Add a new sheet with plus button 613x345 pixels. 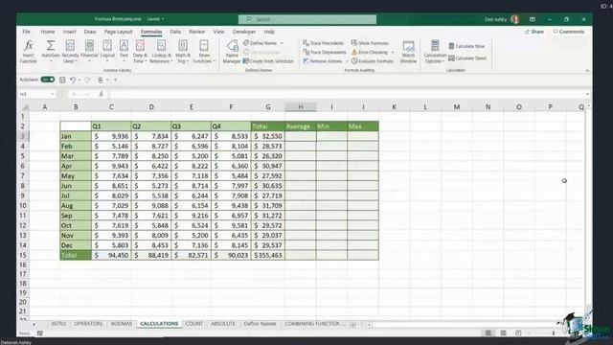coord(352,324)
